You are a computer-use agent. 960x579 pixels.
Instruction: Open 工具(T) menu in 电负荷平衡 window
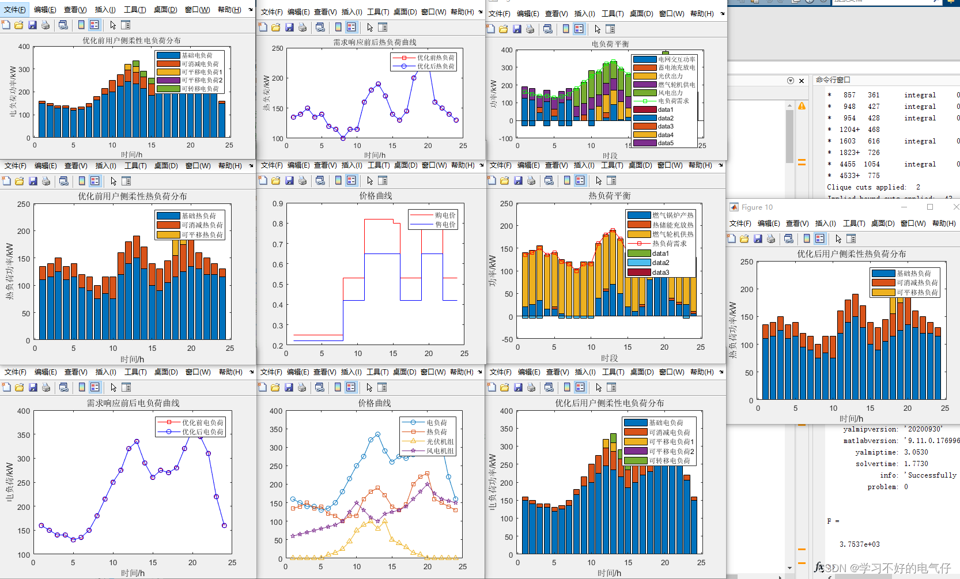613,14
